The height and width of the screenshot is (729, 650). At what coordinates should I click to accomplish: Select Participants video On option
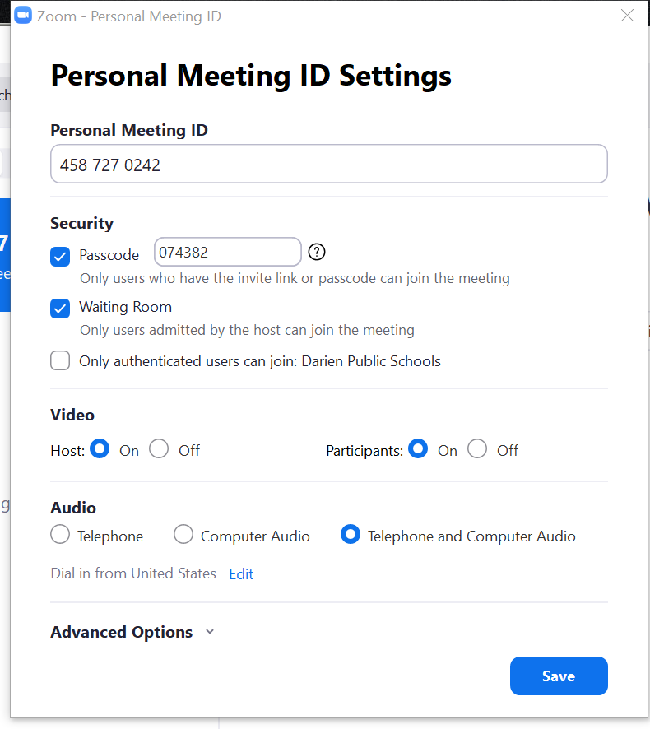tap(418, 449)
